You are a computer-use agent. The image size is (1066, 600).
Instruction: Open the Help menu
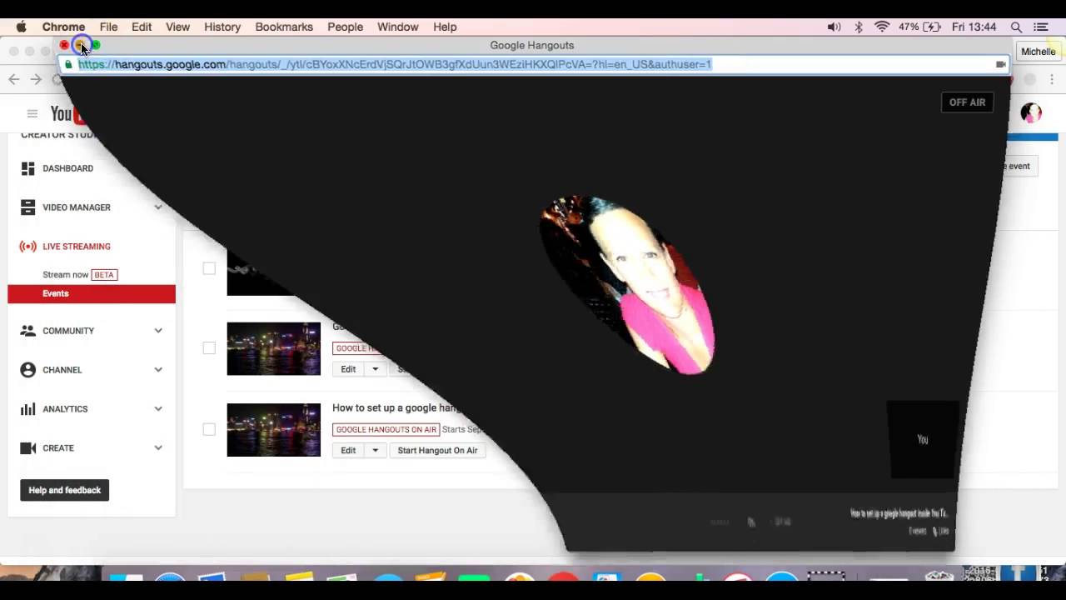[445, 27]
